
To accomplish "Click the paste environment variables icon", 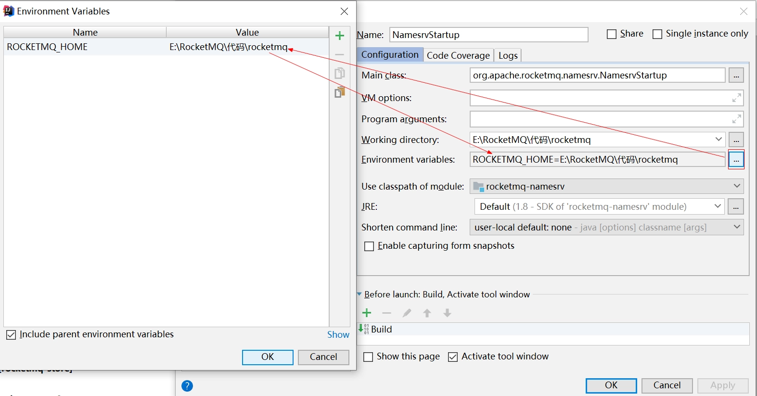I will pos(340,92).
